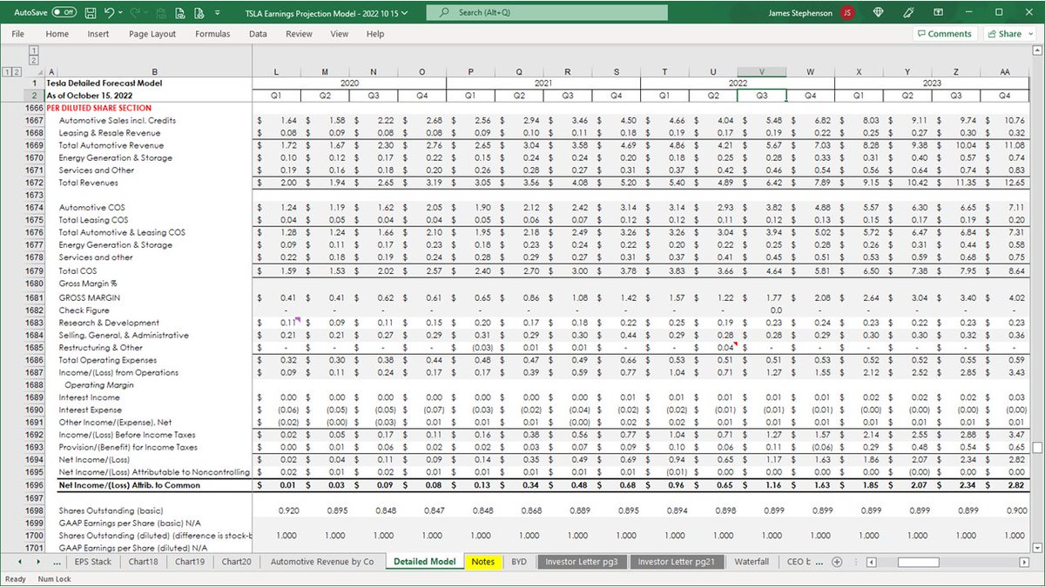This screenshot has width=1045, height=587.
Task: Toggle the AutoSave switch
Action: 63,13
